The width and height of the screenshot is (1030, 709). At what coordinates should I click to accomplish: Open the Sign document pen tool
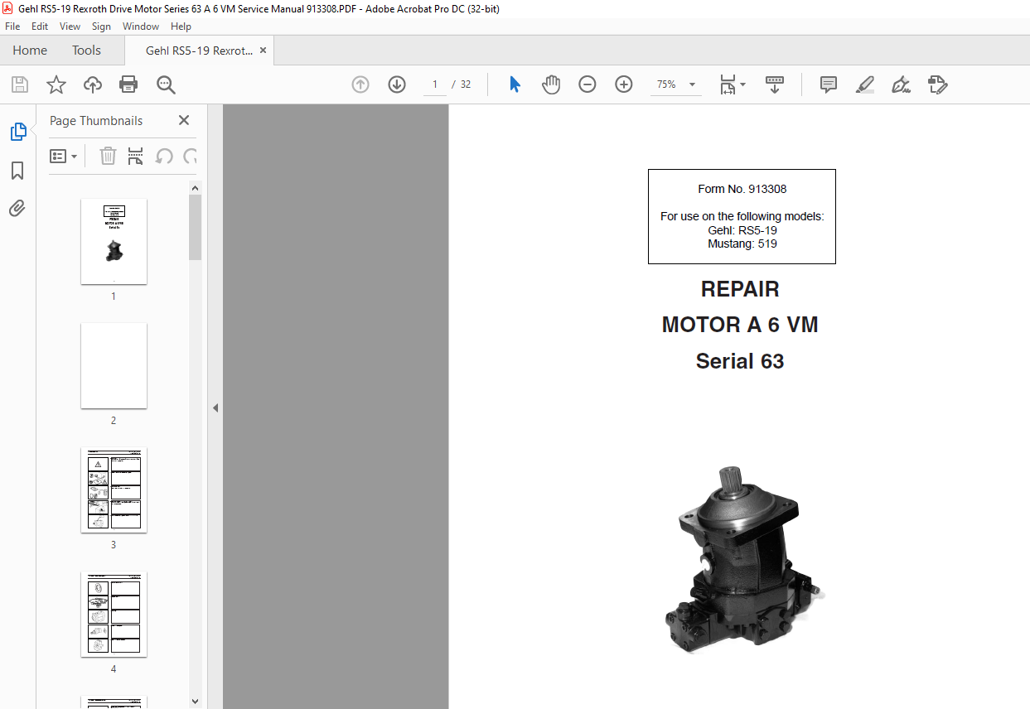(x=901, y=84)
